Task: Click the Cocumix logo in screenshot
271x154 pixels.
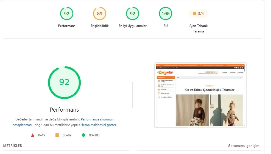Action: (165, 73)
